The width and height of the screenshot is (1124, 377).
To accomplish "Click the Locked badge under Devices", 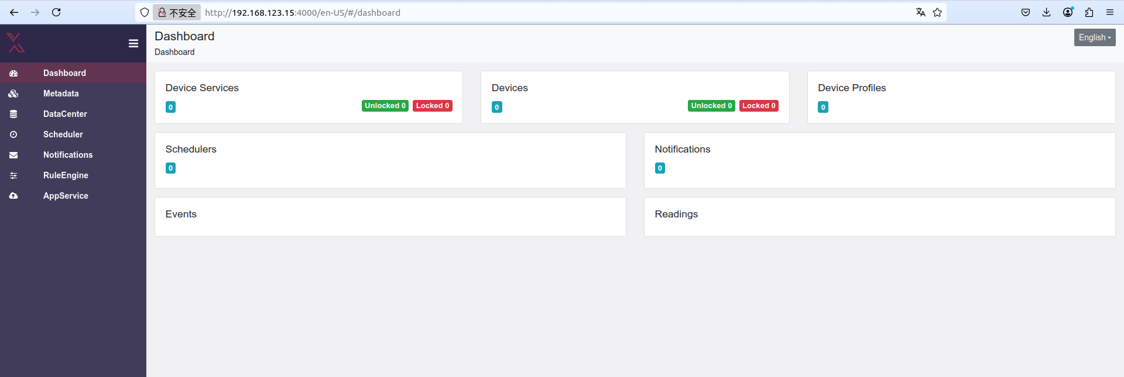I will click(758, 106).
